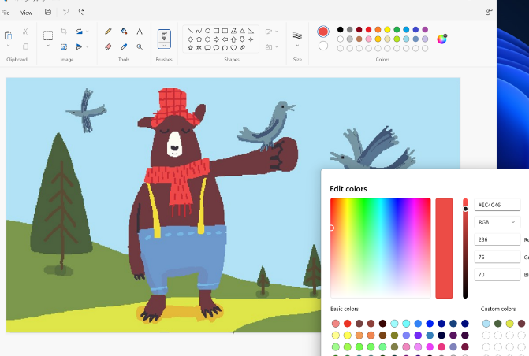Click the hex code field #EC4C46
Screen dimensions: 529x356
coord(497,205)
